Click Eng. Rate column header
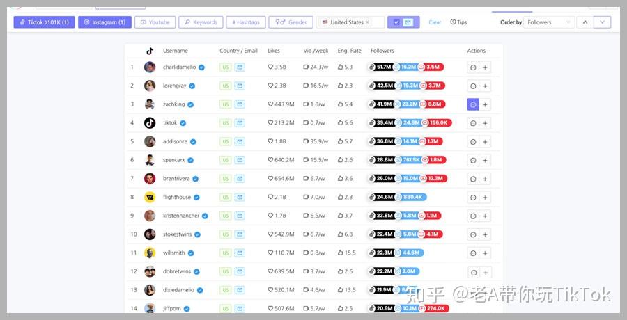 (349, 51)
